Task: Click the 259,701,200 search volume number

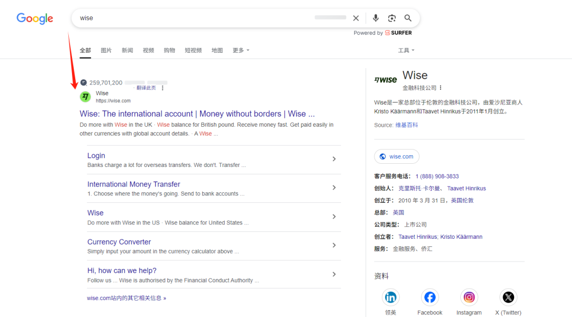Action: pos(106,82)
